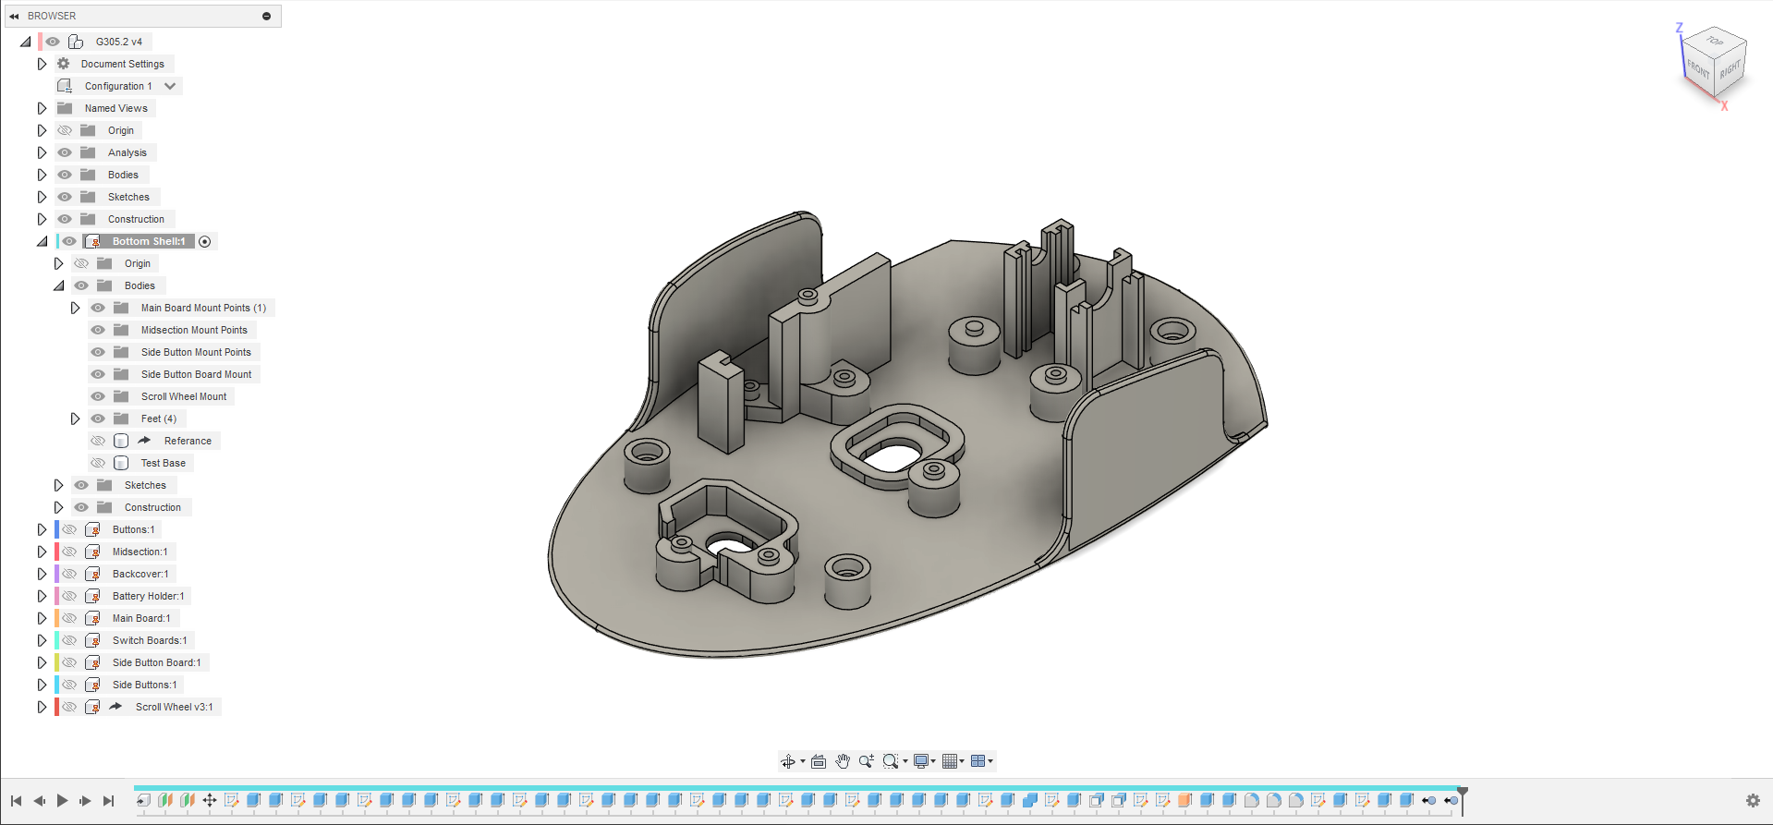Click the ViewCube FRONT face
Screen dimensions: 1773x825
(x=1698, y=69)
